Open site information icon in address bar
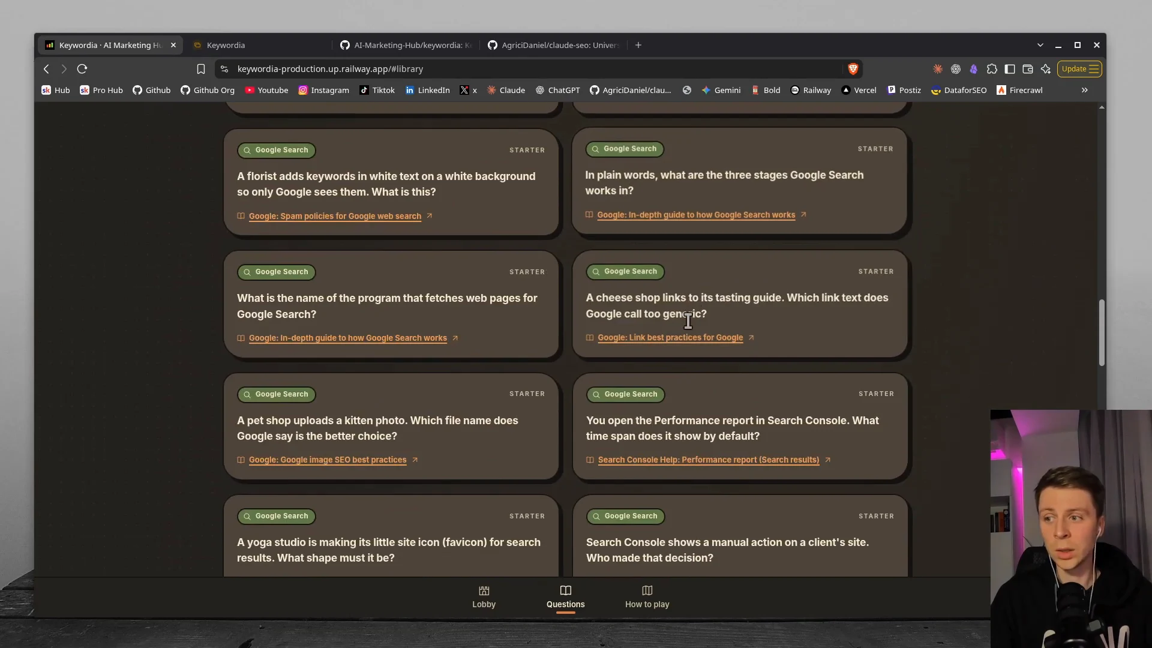1152x648 pixels. coord(224,69)
